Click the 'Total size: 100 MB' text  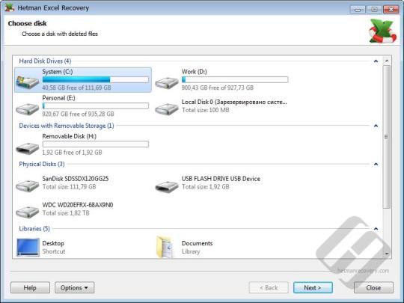(x=205, y=110)
